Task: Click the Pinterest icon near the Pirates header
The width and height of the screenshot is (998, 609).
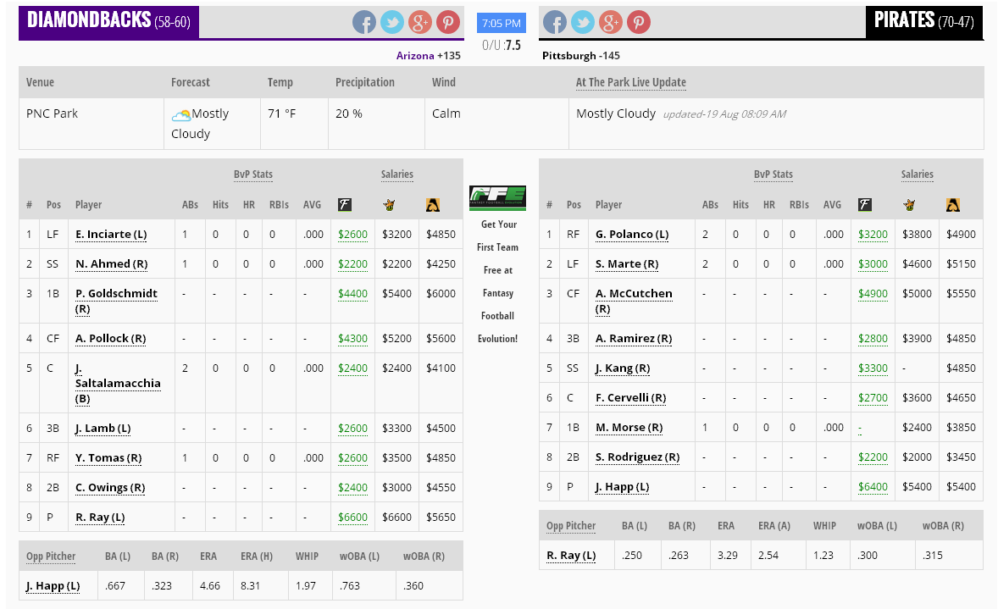Action: pos(639,22)
